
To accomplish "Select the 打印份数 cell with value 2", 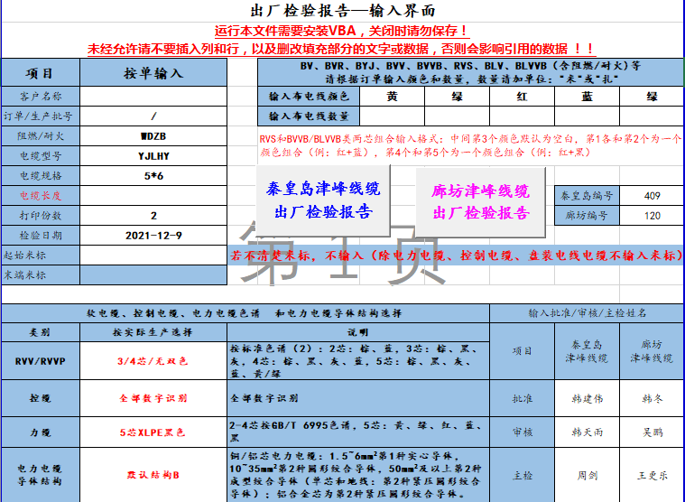I will click(x=153, y=215).
